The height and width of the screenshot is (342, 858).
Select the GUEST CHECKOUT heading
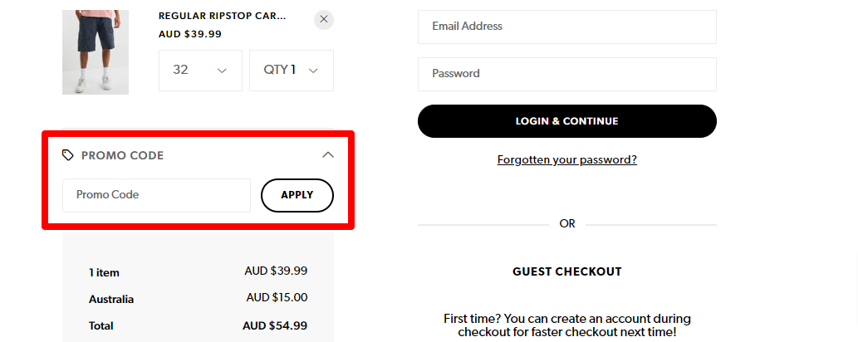click(x=567, y=271)
